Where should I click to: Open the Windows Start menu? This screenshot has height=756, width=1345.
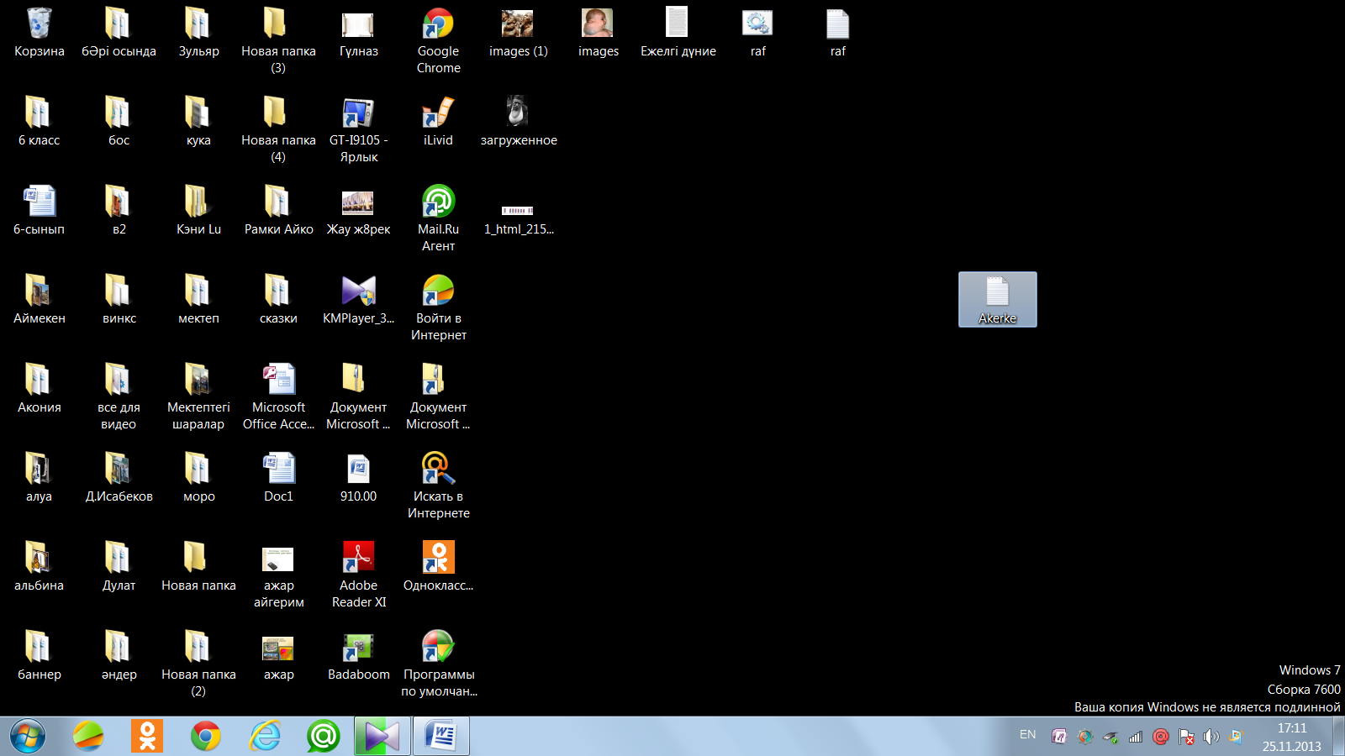(x=28, y=737)
